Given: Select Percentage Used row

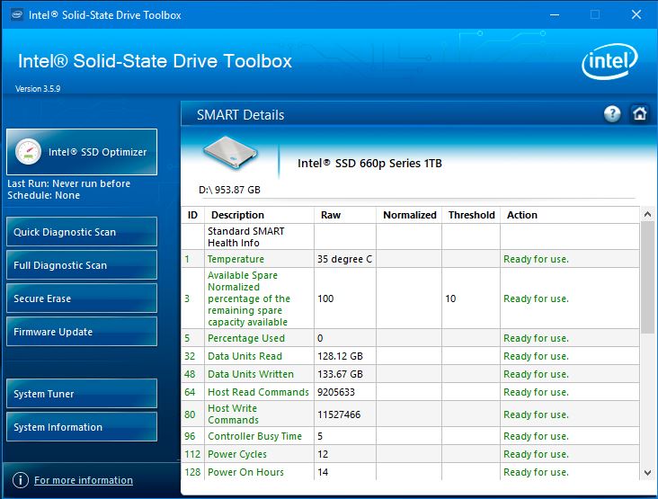Looking at the screenshot, I should (411, 338).
